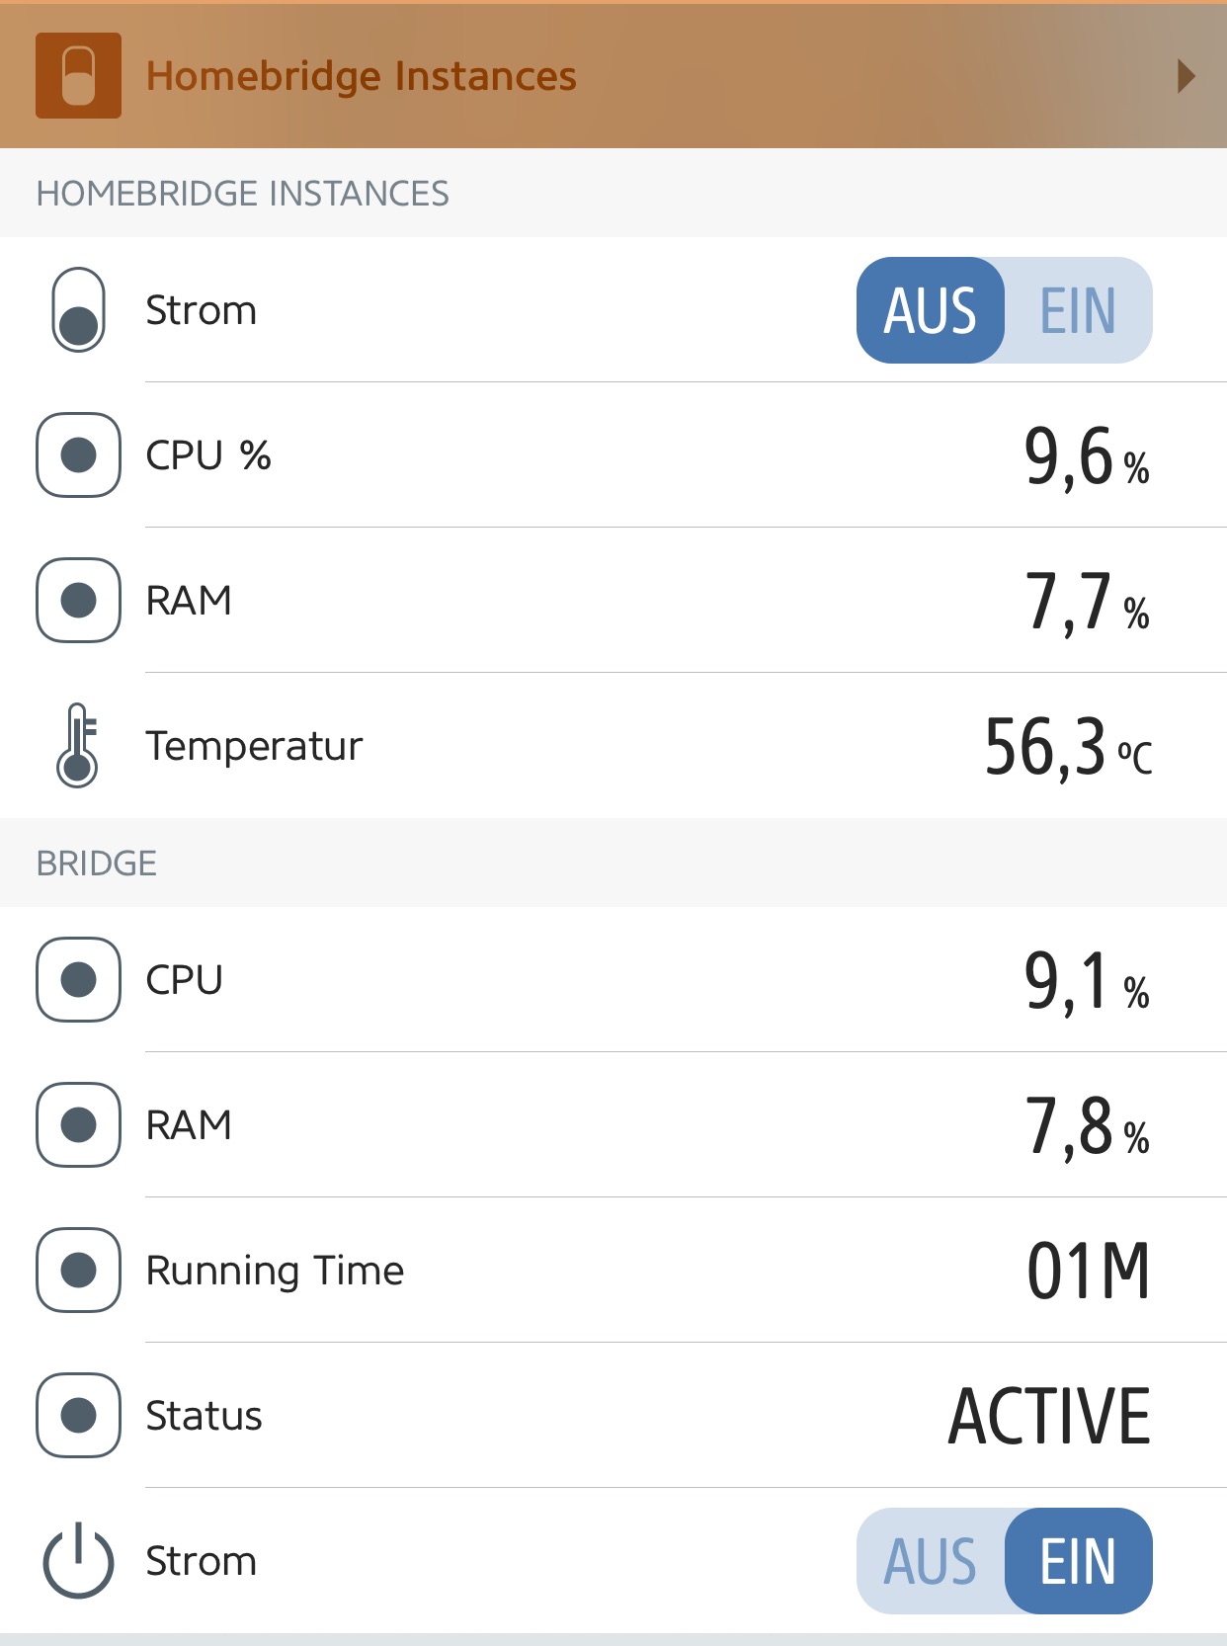Tap the power icon beside bottom Strom
The height and width of the screenshot is (1646, 1227).
(78, 1561)
